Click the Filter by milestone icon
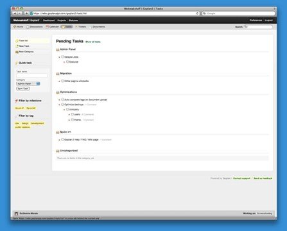The height and width of the screenshot is (231, 287). tap(17, 101)
